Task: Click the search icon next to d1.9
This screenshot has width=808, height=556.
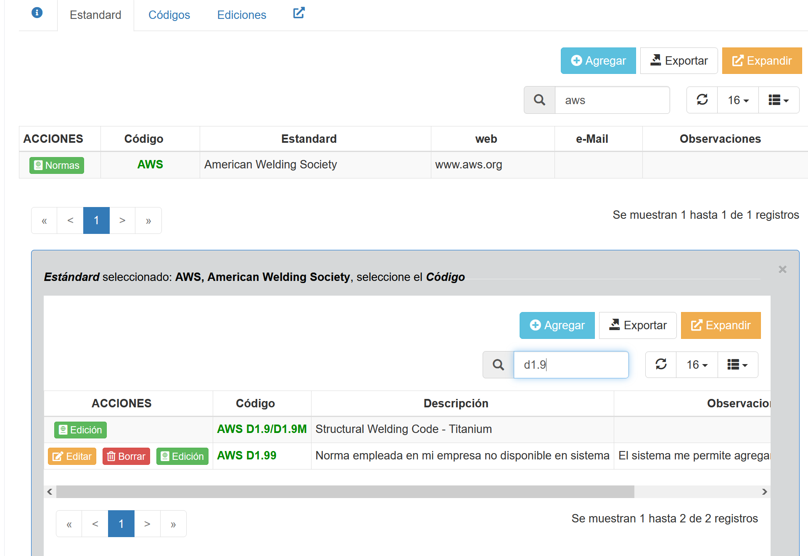Action: click(x=498, y=365)
